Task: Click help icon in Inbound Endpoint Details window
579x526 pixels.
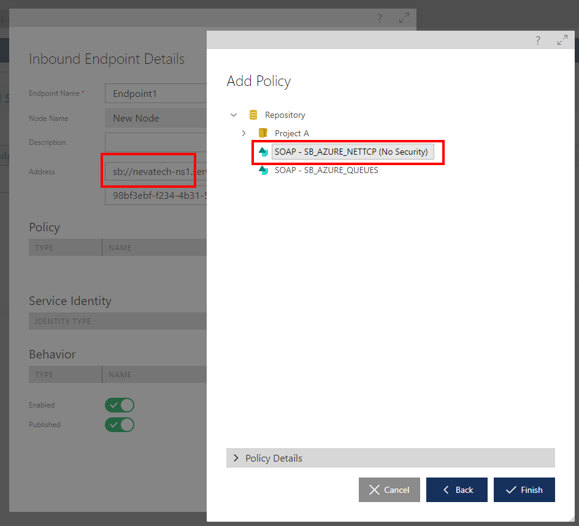Action: point(379,18)
